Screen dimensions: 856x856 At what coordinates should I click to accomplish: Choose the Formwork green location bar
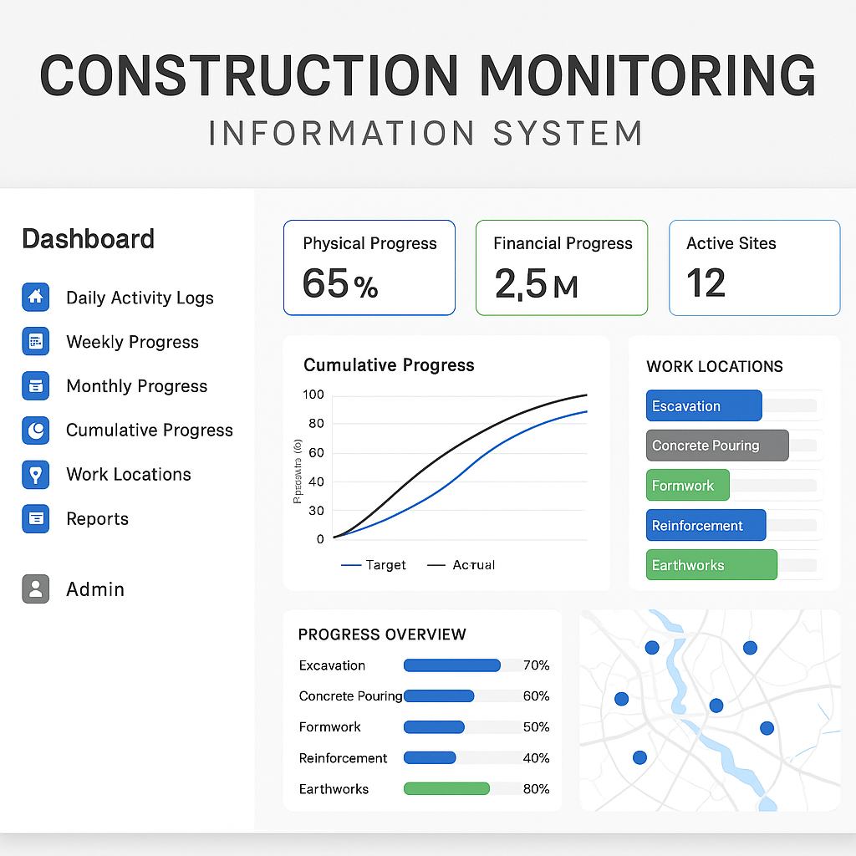687,486
